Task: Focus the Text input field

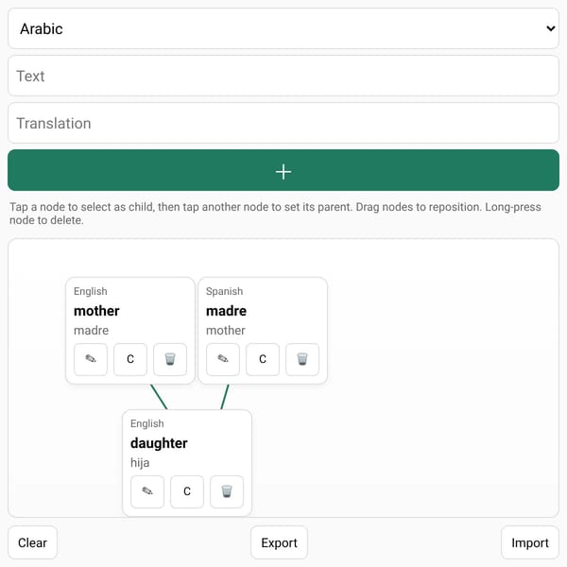Action: pyautogui.click(x=283, y=76)
